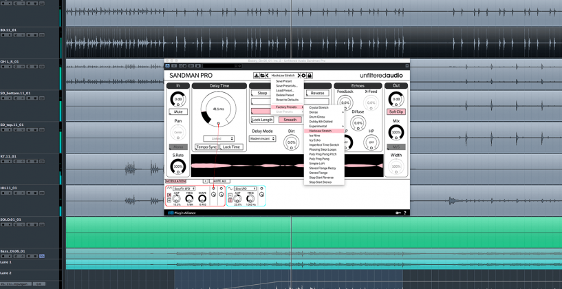Disable the Smooth button
This screenshot has width=562, height=289.
[x=290, y=120]
